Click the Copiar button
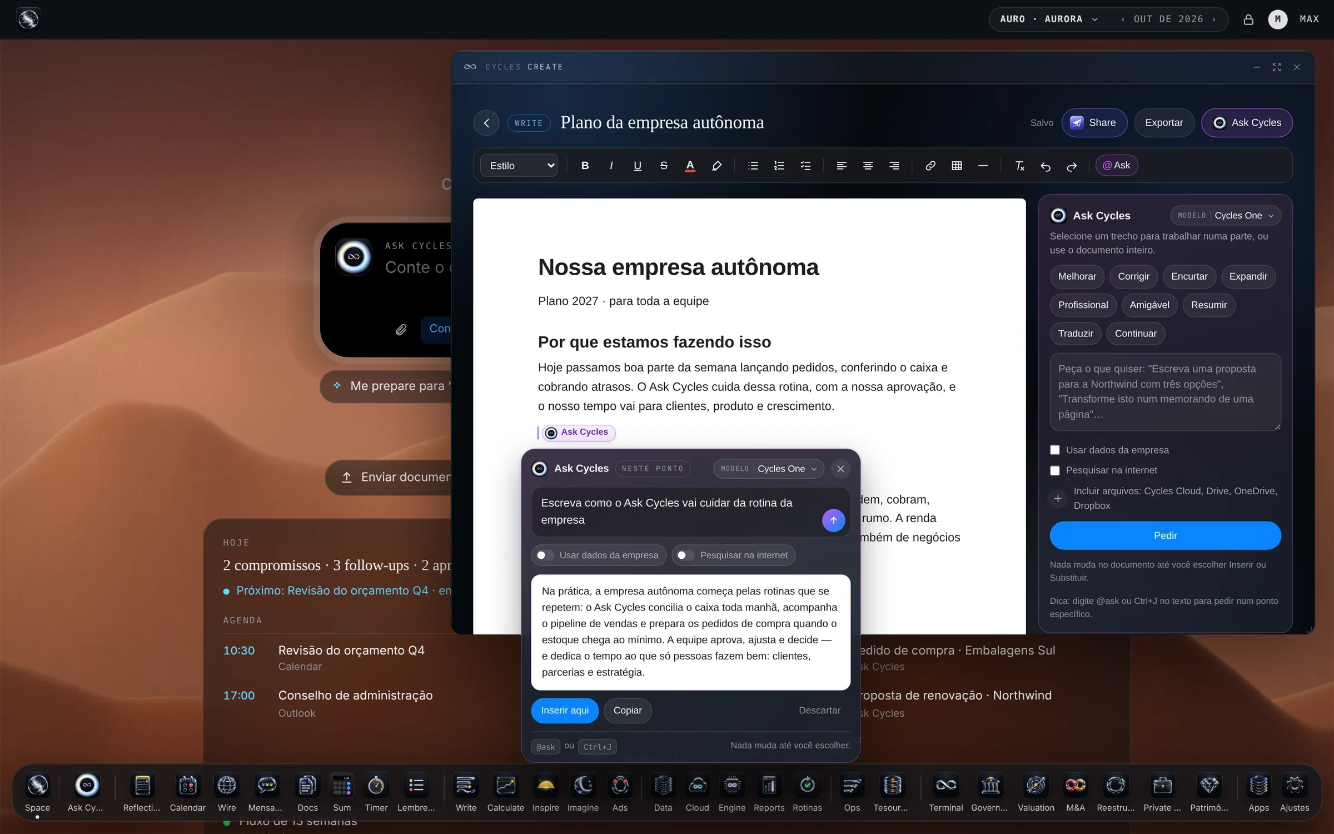Screen dimensions: 1334x834 [x=627, y=711]
